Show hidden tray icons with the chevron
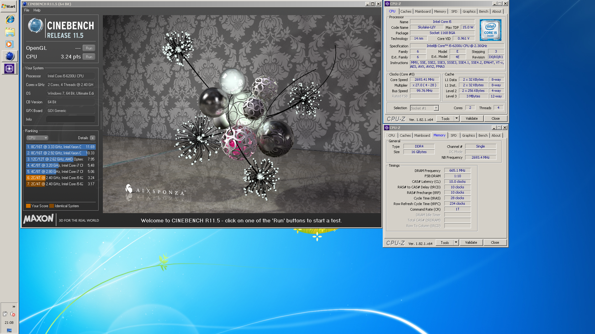The image size is (595, 334). (x=14, y=306)
